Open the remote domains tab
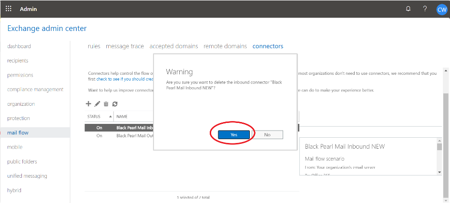 [225, 46]
